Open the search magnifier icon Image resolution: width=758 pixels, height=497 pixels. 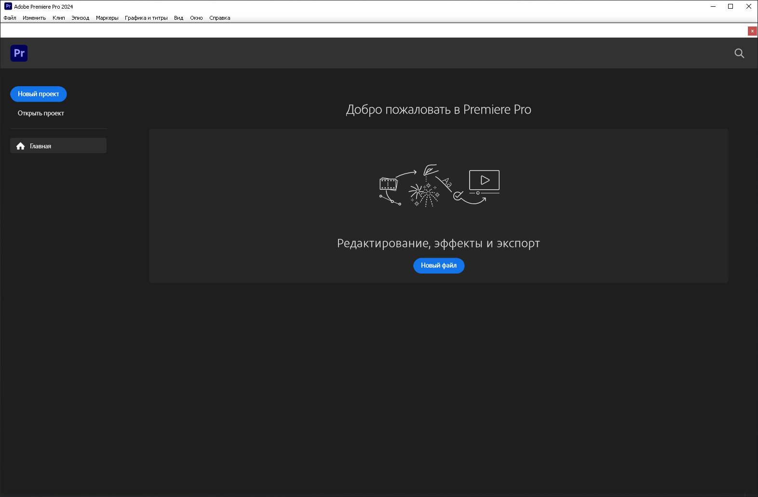(739, 53)
